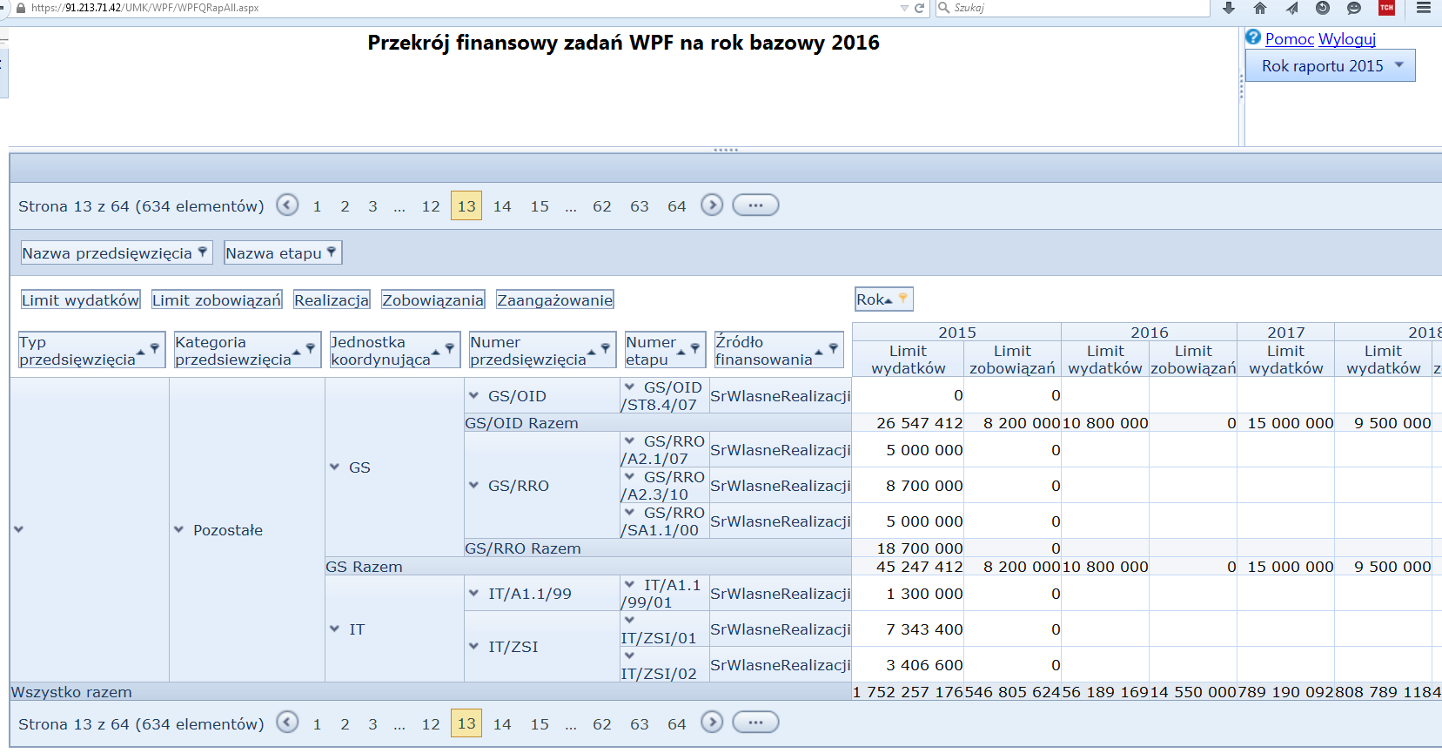This screenshot has height=753, width=1442.
Task: Select the Realizacja data field
Action: click(332, 299)
